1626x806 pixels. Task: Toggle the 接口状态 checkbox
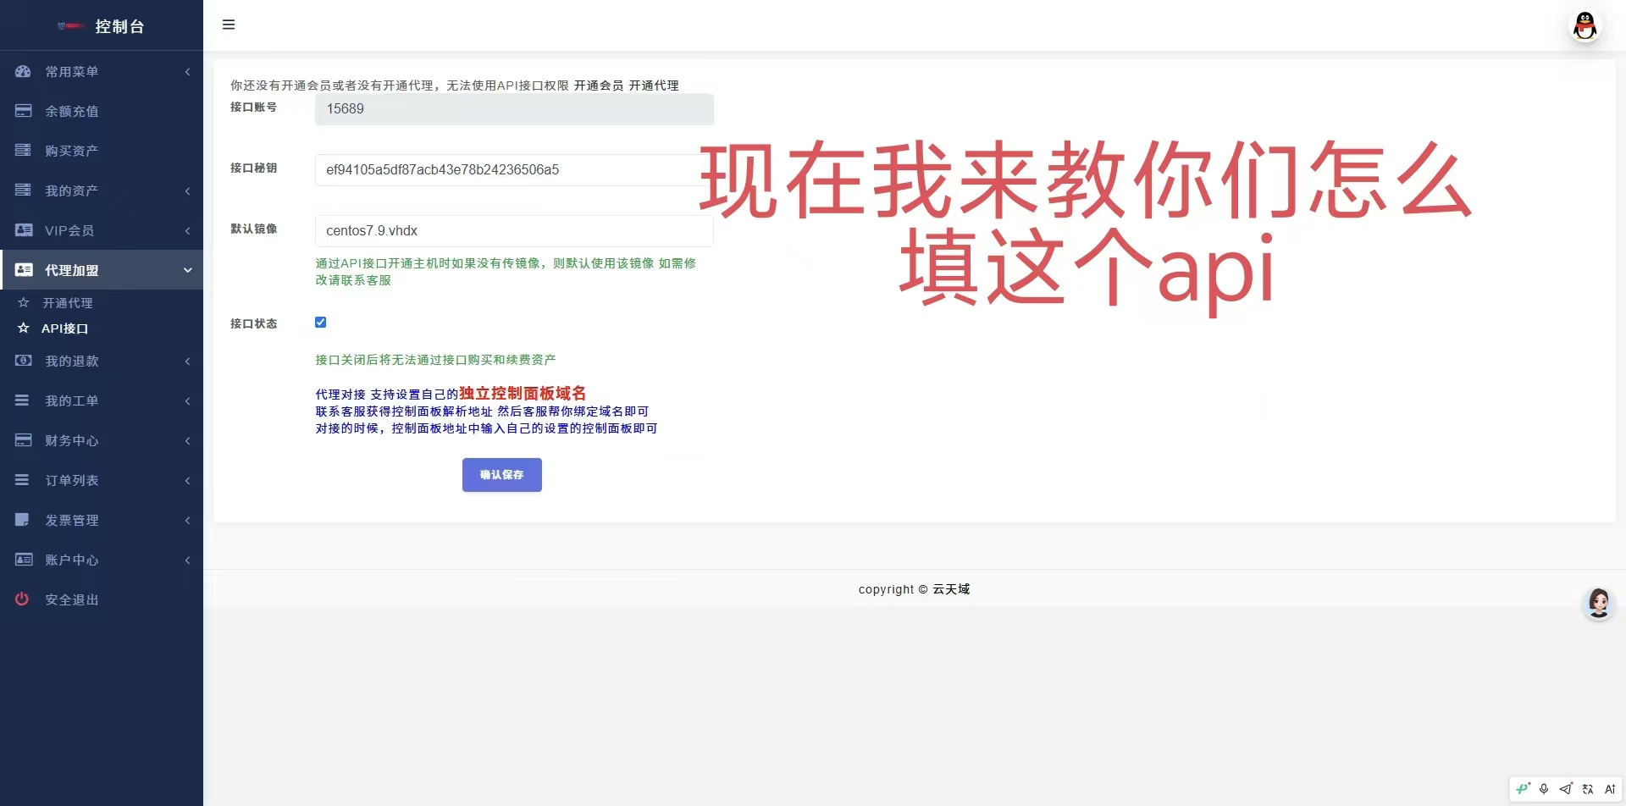320,322
